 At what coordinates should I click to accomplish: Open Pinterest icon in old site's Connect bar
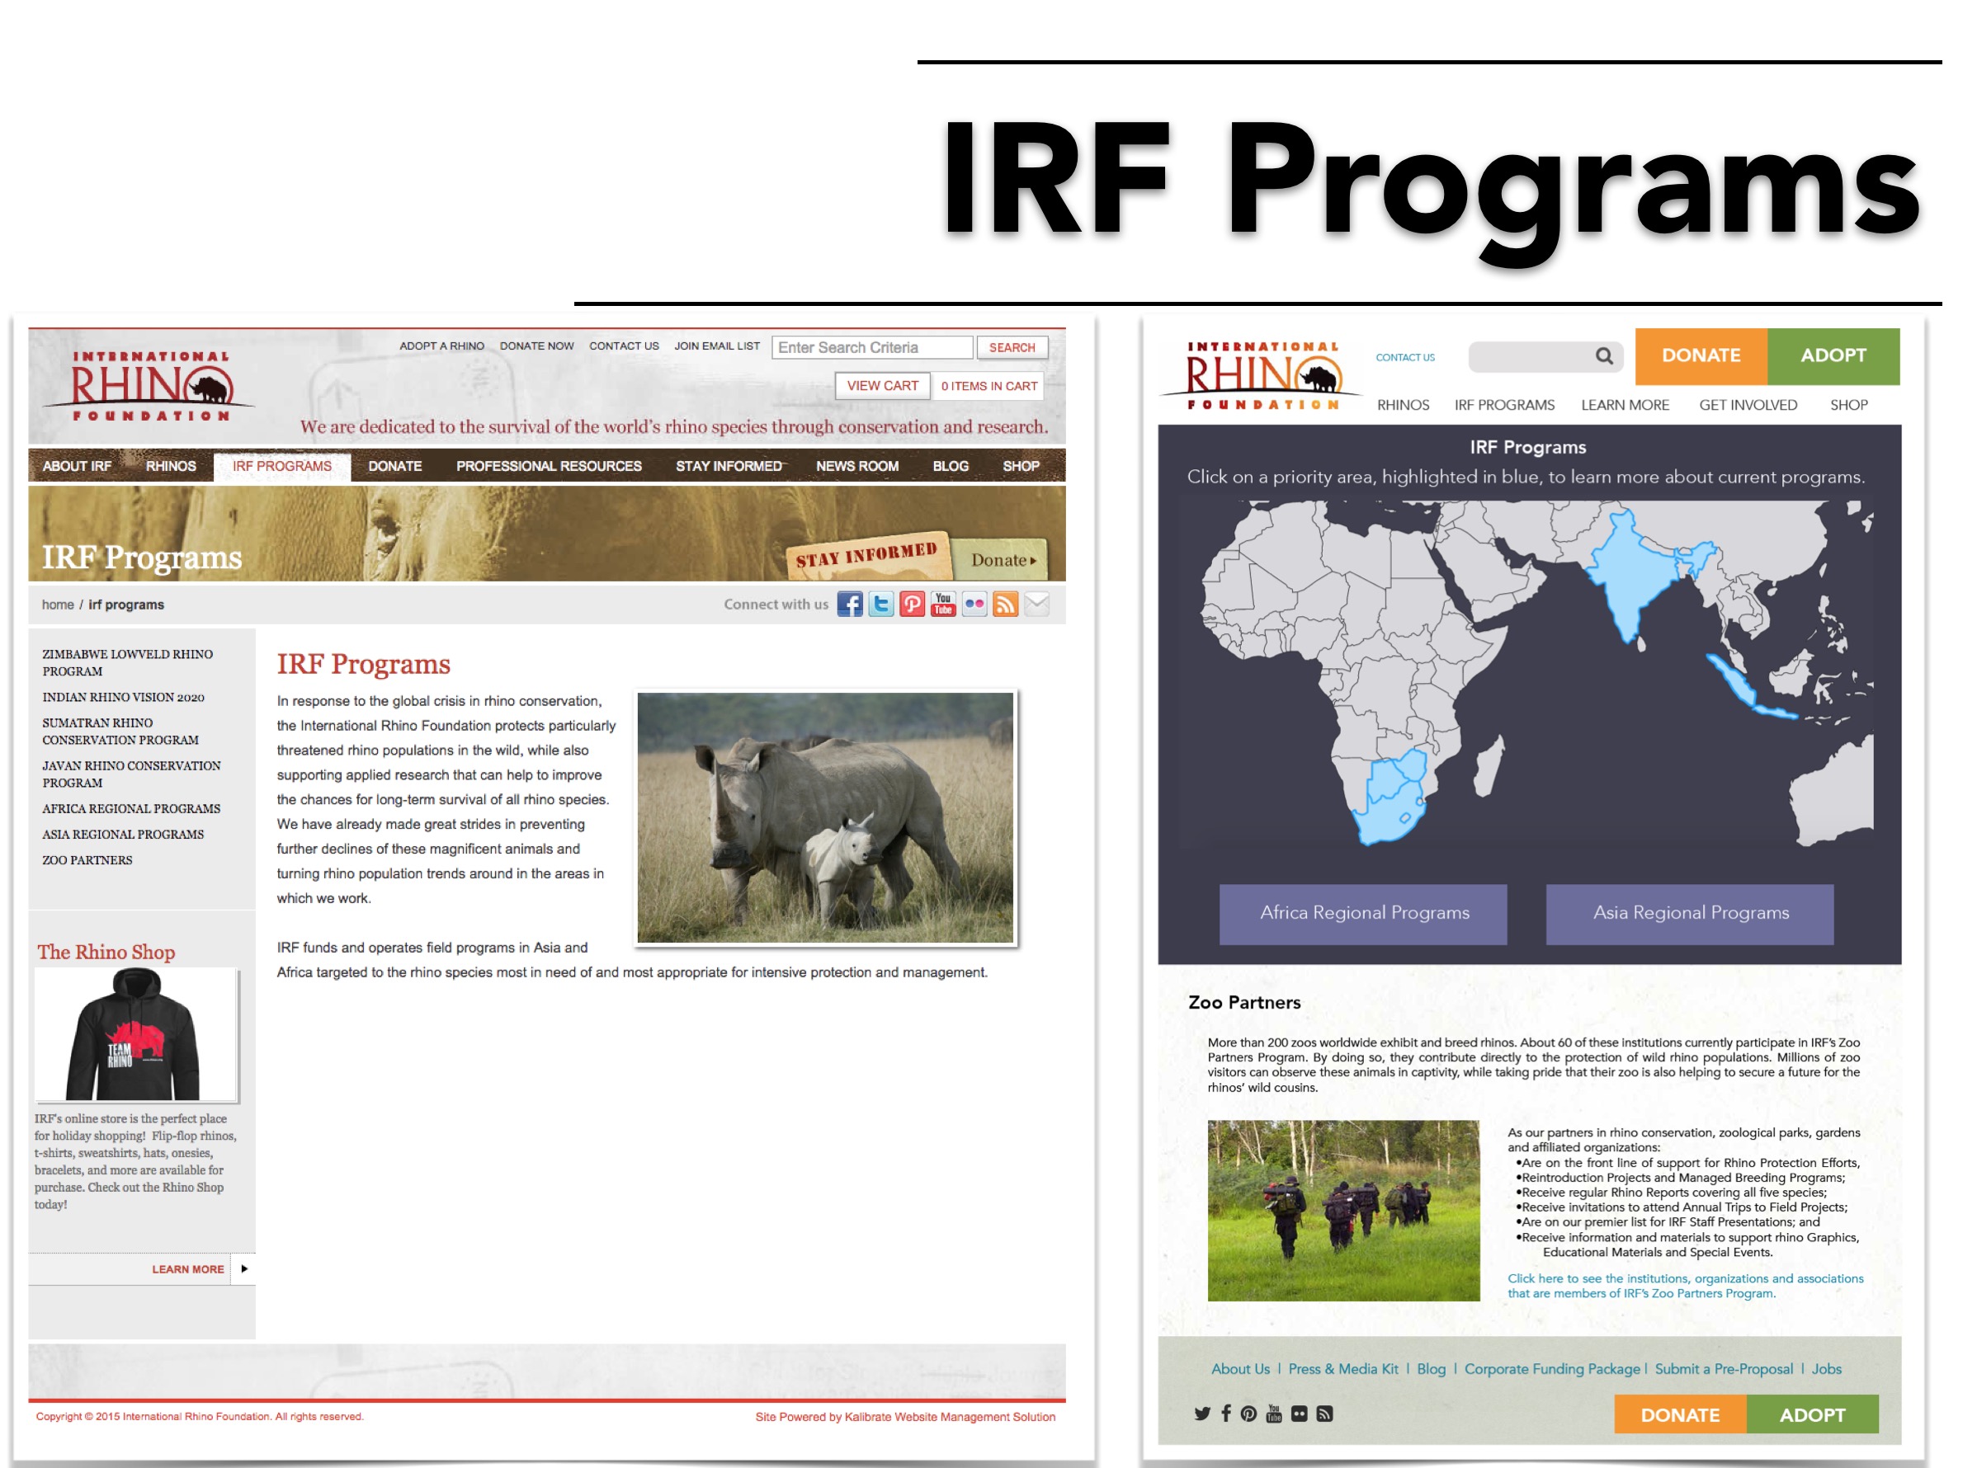[x=912, y=605]
